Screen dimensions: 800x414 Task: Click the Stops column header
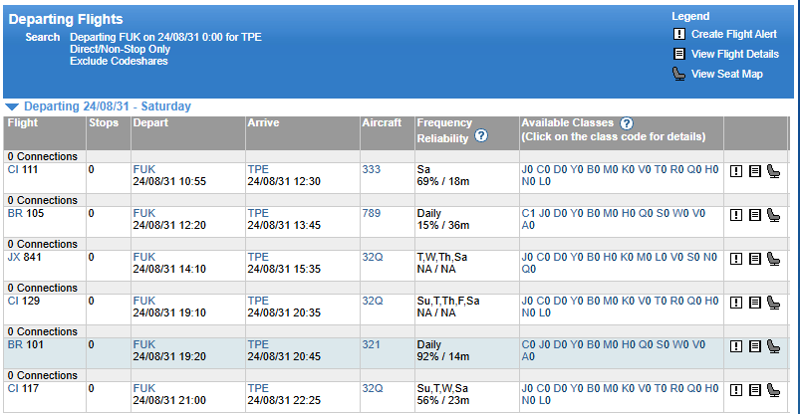click(x=104, y=123)
